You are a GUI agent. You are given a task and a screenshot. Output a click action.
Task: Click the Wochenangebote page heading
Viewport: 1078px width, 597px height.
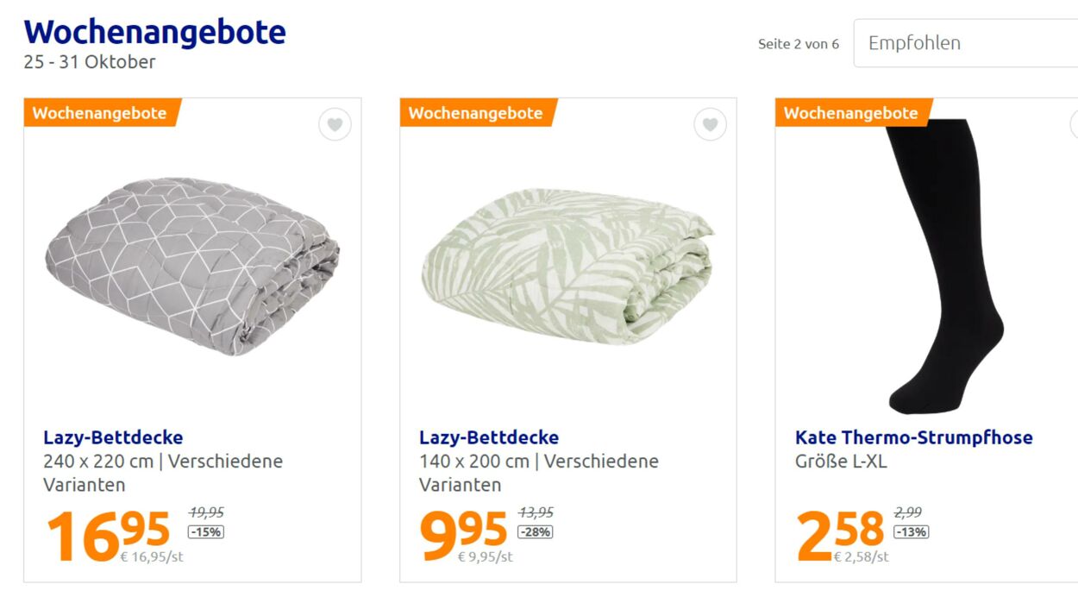155,32
